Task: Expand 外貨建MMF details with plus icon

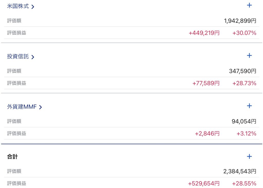Action: (x=249, y=106)
